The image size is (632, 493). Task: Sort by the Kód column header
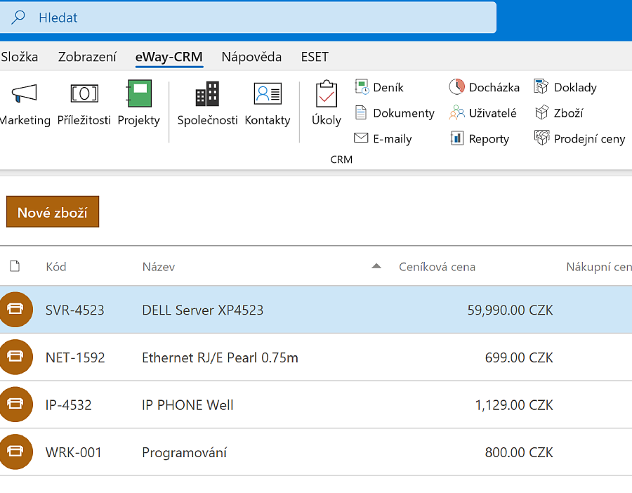point(56,267)
